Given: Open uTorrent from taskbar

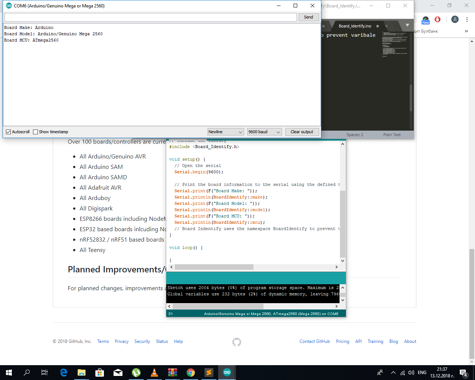Looking at the screenshot, I should click(136, 373).
